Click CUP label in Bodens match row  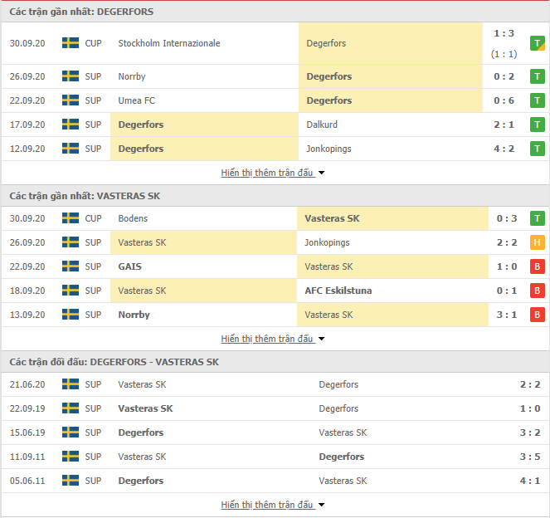pos(93,218)
